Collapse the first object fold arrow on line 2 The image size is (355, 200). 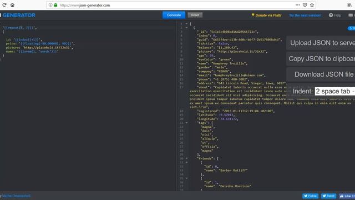[186, 28]
